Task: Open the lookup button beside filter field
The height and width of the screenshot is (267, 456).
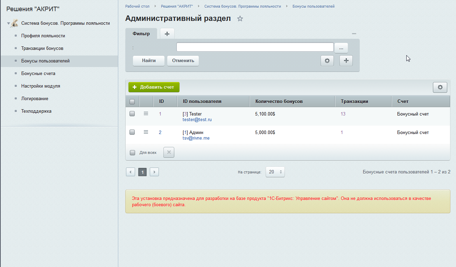Action: click(x=341, y=48)
